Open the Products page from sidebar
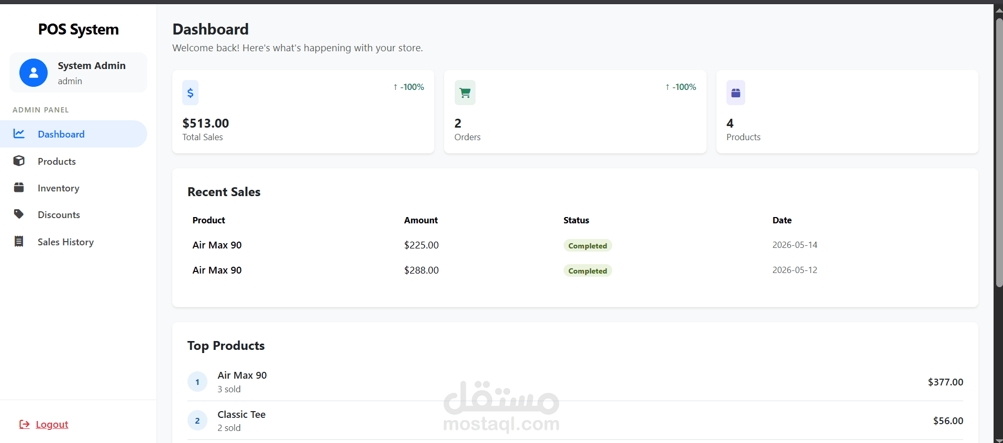 pos(73,161)
